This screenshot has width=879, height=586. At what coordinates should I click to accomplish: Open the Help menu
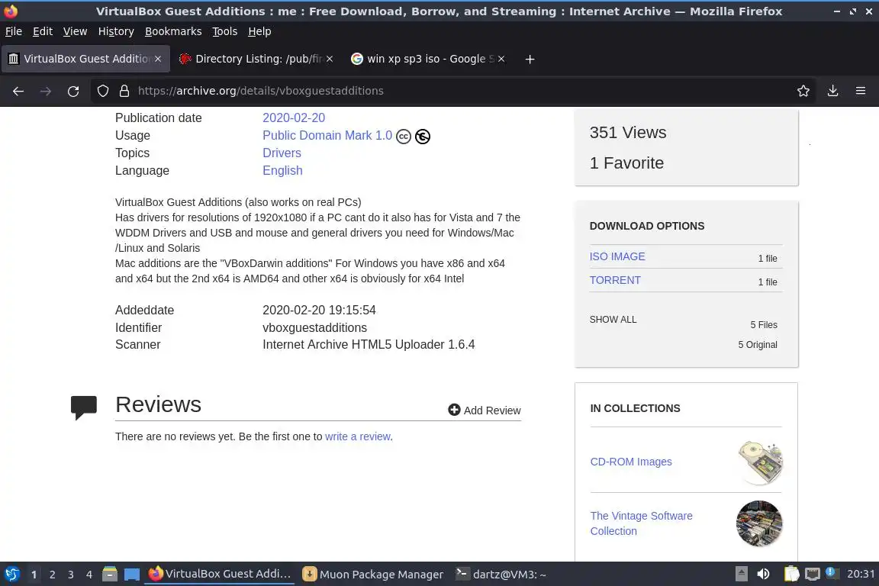pos(259,31)
